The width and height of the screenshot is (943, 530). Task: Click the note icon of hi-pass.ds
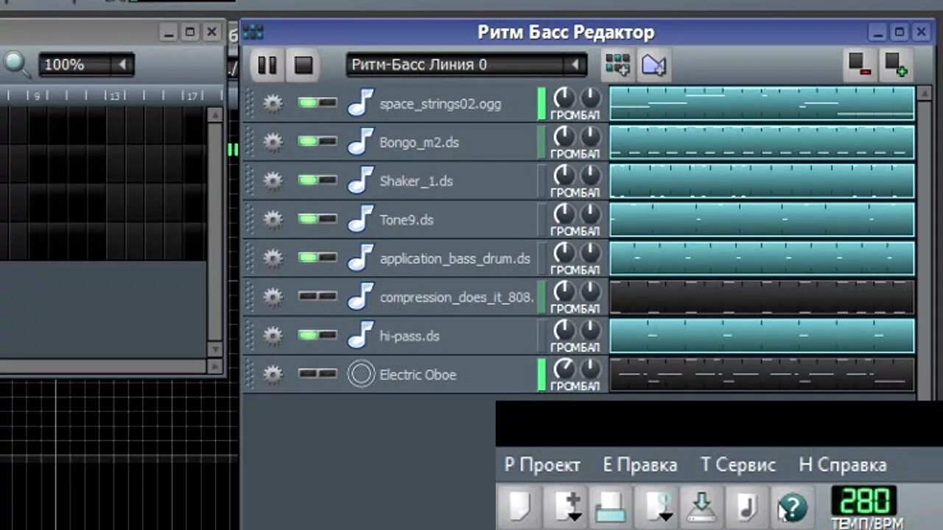click(x=361, y=336)
